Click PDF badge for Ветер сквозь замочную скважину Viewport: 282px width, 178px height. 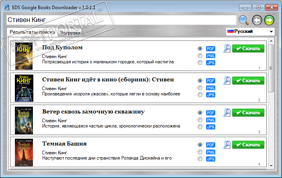pyautogui.click(x=210, y=113)
